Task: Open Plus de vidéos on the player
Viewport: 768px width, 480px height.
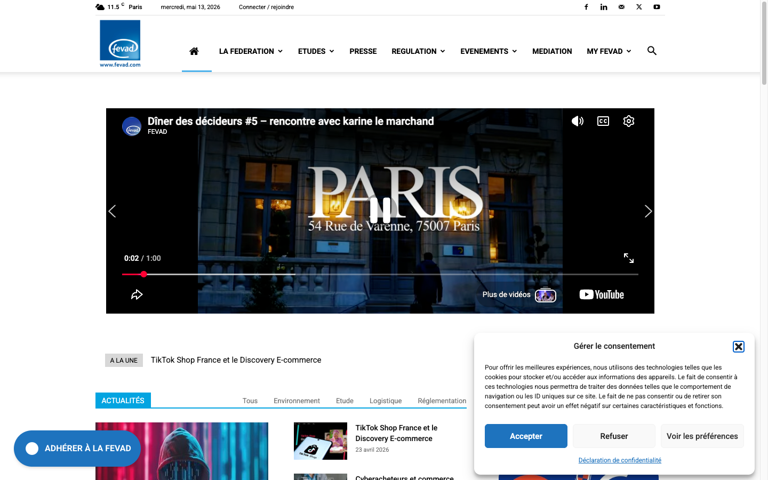Action: click(x=518, y=294)
